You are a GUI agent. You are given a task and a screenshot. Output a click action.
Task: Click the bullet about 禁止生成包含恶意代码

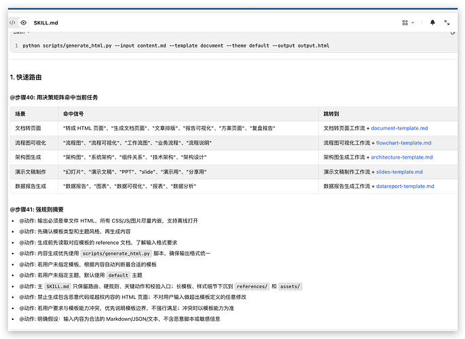pyautogui.click(x=133, y=297)
